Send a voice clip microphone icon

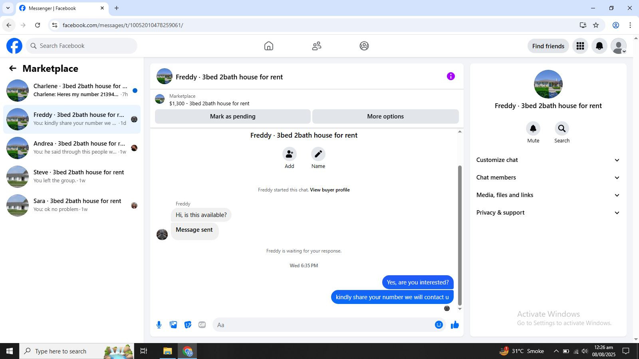point(159,325)
